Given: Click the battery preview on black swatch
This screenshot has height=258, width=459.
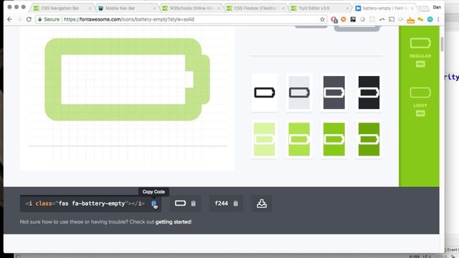Looking at the screenshot, I should 369,92.
